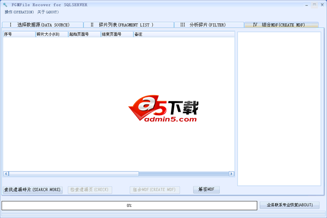Click the horizontal scrollbar left arrow
The image size is (327, 218).
[x=6, y=174]
